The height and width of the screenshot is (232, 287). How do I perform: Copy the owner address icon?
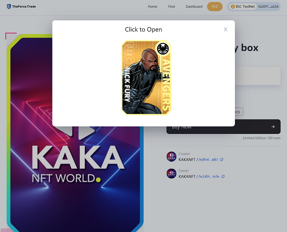click(x=223, y=177)
